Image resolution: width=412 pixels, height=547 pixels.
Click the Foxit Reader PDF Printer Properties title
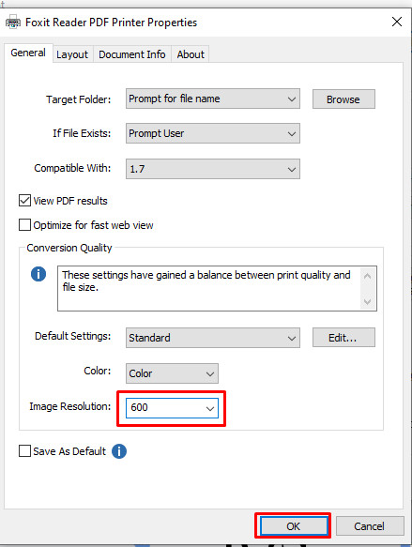112,23
